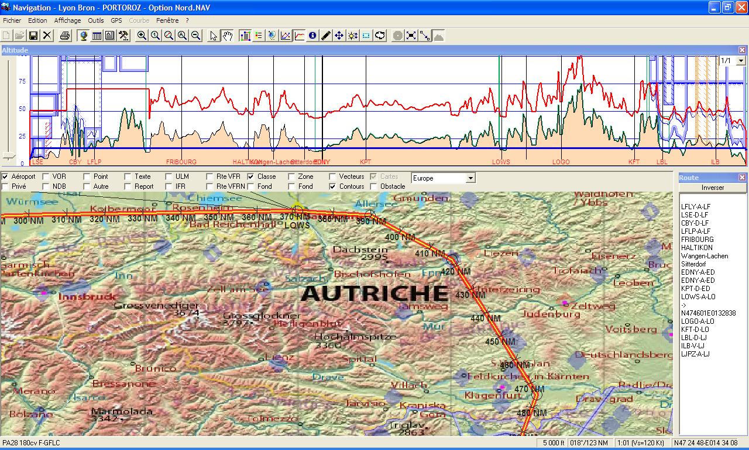Open the 1/1 dropdown in Altitude panel
The image size is (749, 450).
[x=741, y=61]
